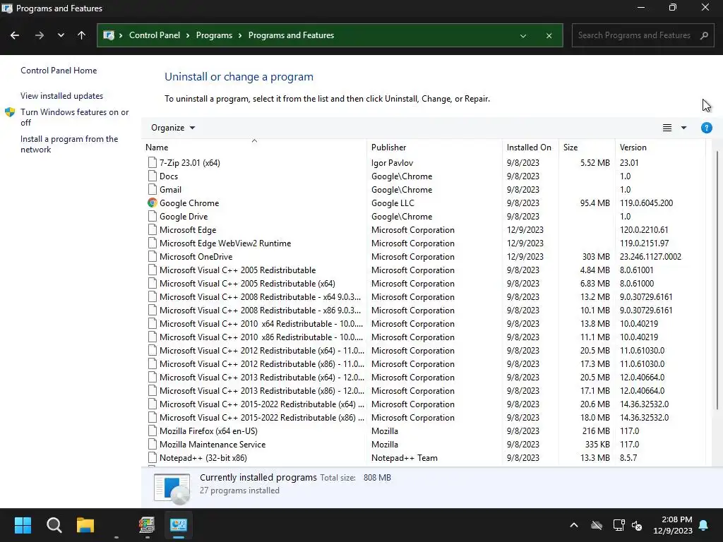Click version 119.0.6045.200 cell
The height and width of the screenshot is (542, 723).
646,203
